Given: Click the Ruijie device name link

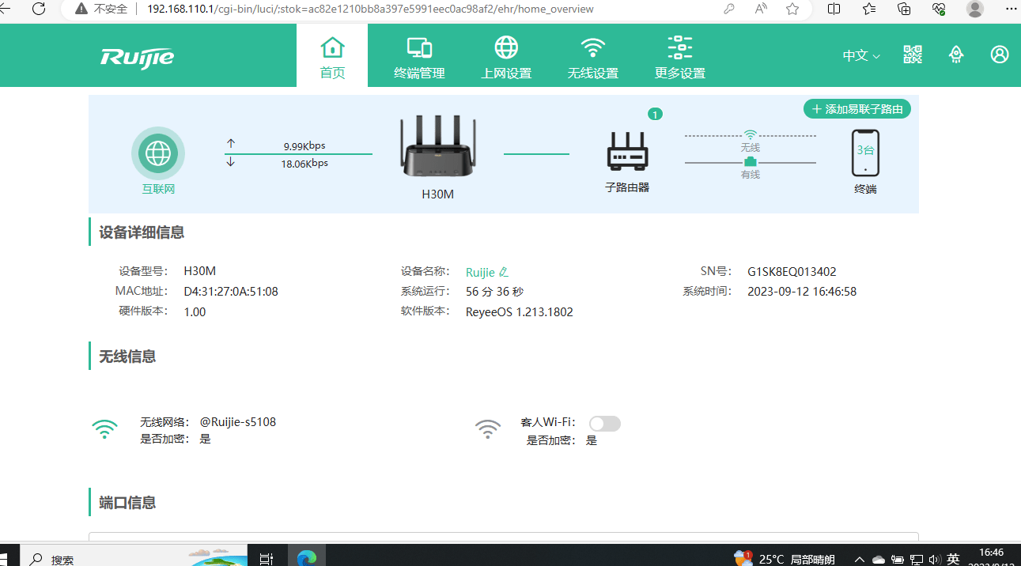Looking at the screenshot, I should [x=480, y=272].
